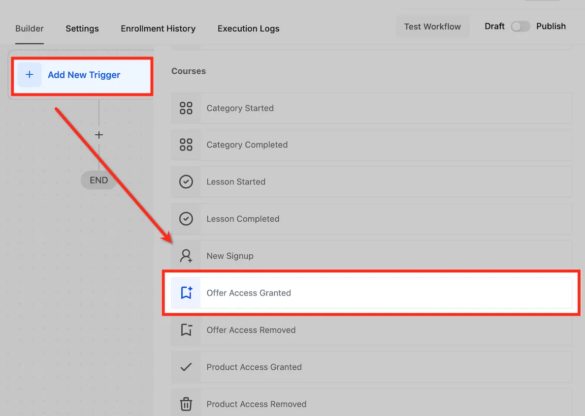Open the Settings tab
Image resolution: width=585 pixels, height=416 pixels.
82,29
